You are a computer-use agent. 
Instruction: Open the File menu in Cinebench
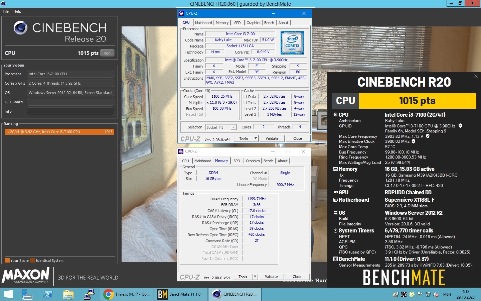click(6, 11)
